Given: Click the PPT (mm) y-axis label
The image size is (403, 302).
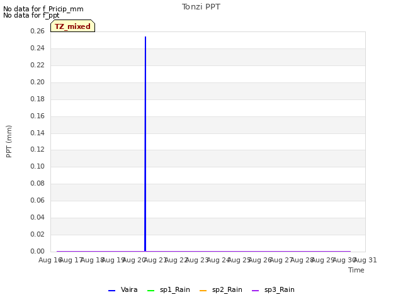Looking at the screenshot, I should tap(9, 141).
